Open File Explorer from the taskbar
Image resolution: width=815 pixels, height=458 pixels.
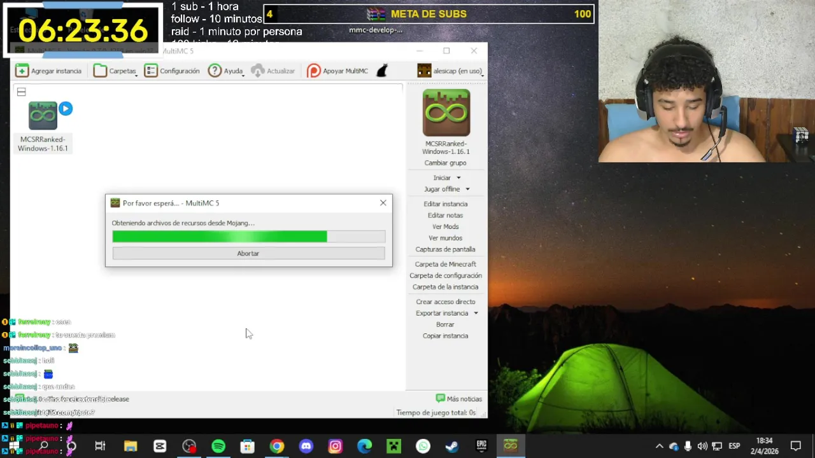tap(131, 447)
